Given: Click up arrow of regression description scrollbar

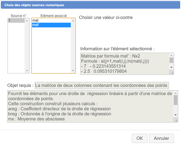Looking at the screenshot, I should [x=176, y=93].
